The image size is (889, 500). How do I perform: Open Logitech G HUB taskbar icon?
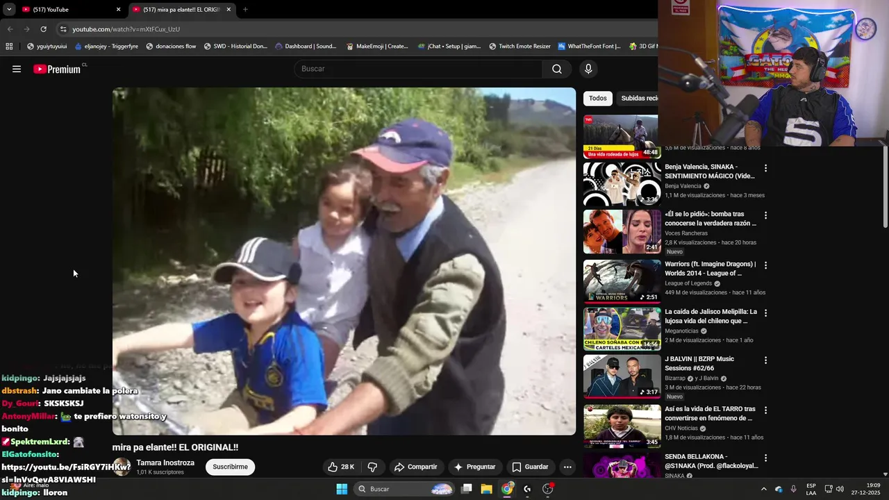click(x=527, y=489)
